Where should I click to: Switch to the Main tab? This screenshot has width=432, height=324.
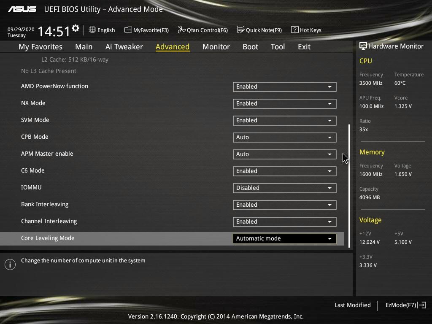click(x=84, y=47)
